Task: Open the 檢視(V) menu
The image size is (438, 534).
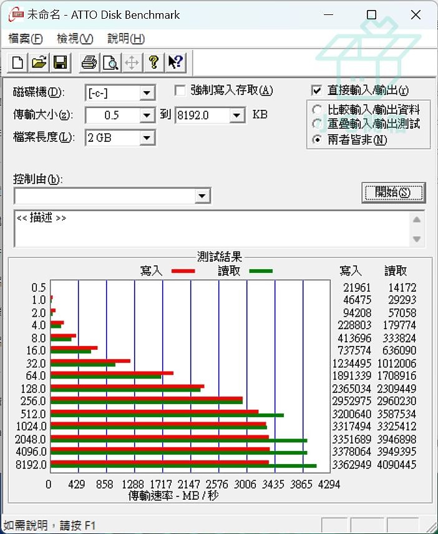Action: pyautogui.click(x=75, y=39)
